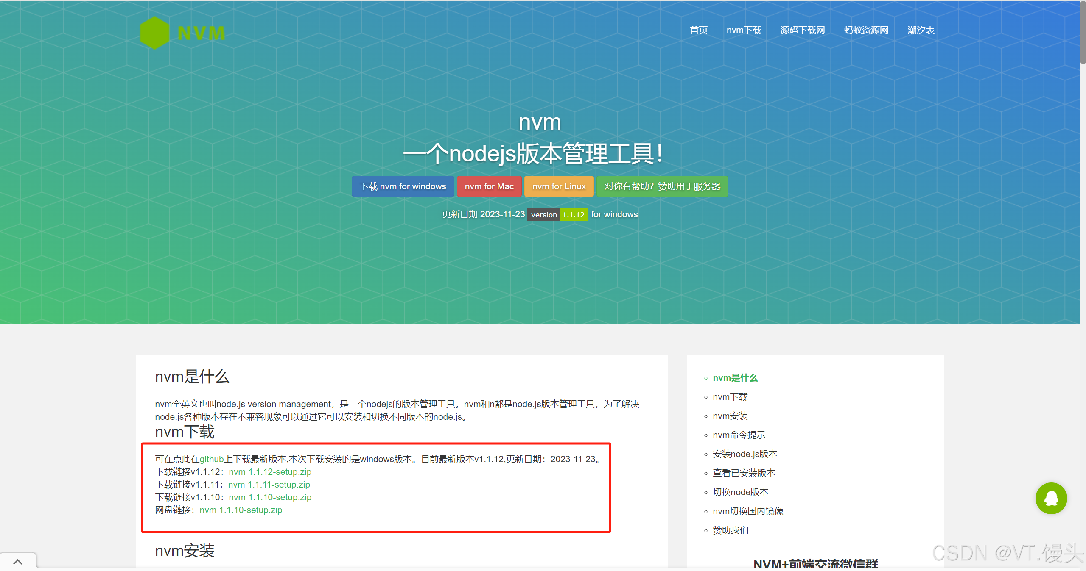Open the 首页 navigation item

698,30
